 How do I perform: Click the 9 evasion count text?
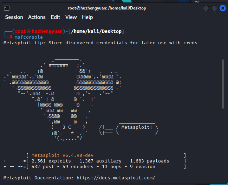point(143,167)
